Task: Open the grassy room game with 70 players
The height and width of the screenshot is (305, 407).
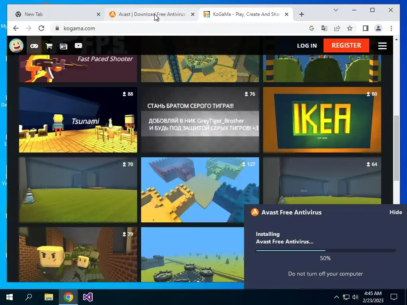Action: tap(78, 190)
